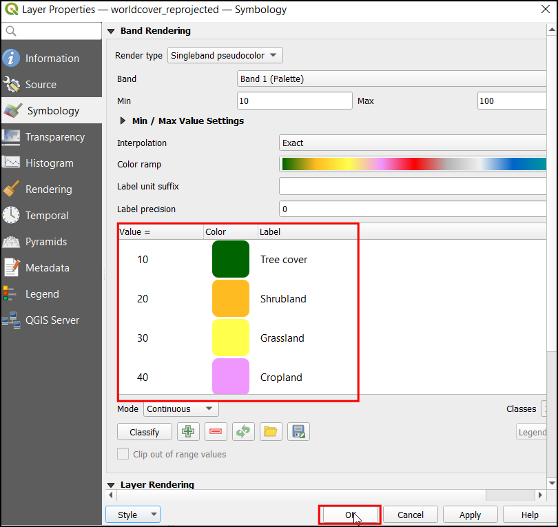Open the Histogram section in the sidebar

pos(49,163)
